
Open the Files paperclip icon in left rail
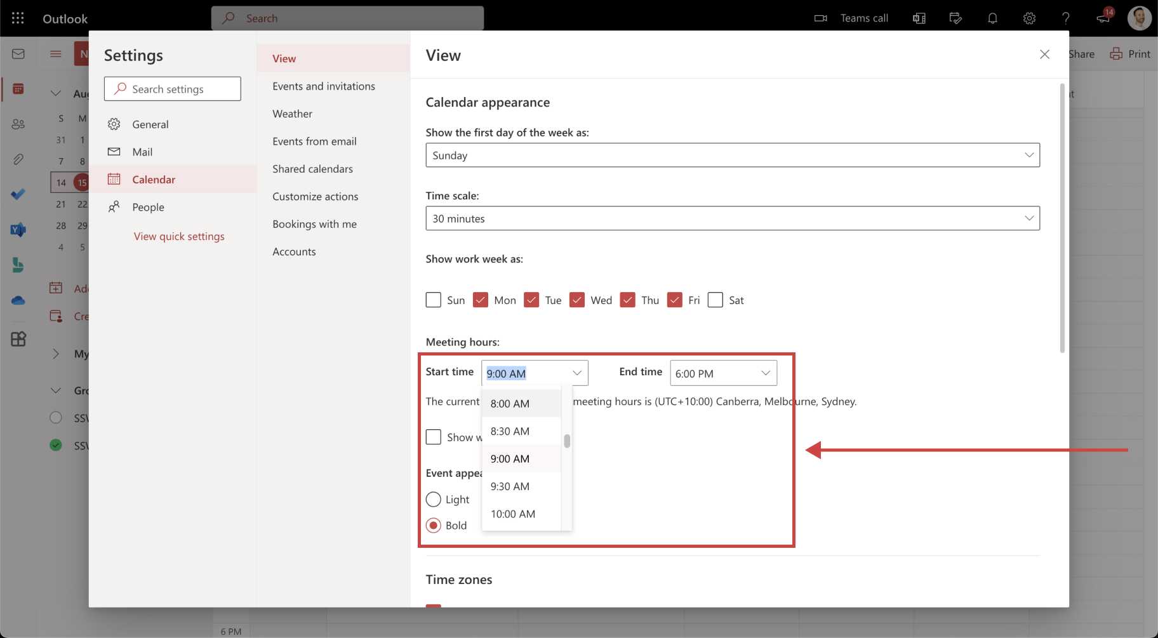18,159
